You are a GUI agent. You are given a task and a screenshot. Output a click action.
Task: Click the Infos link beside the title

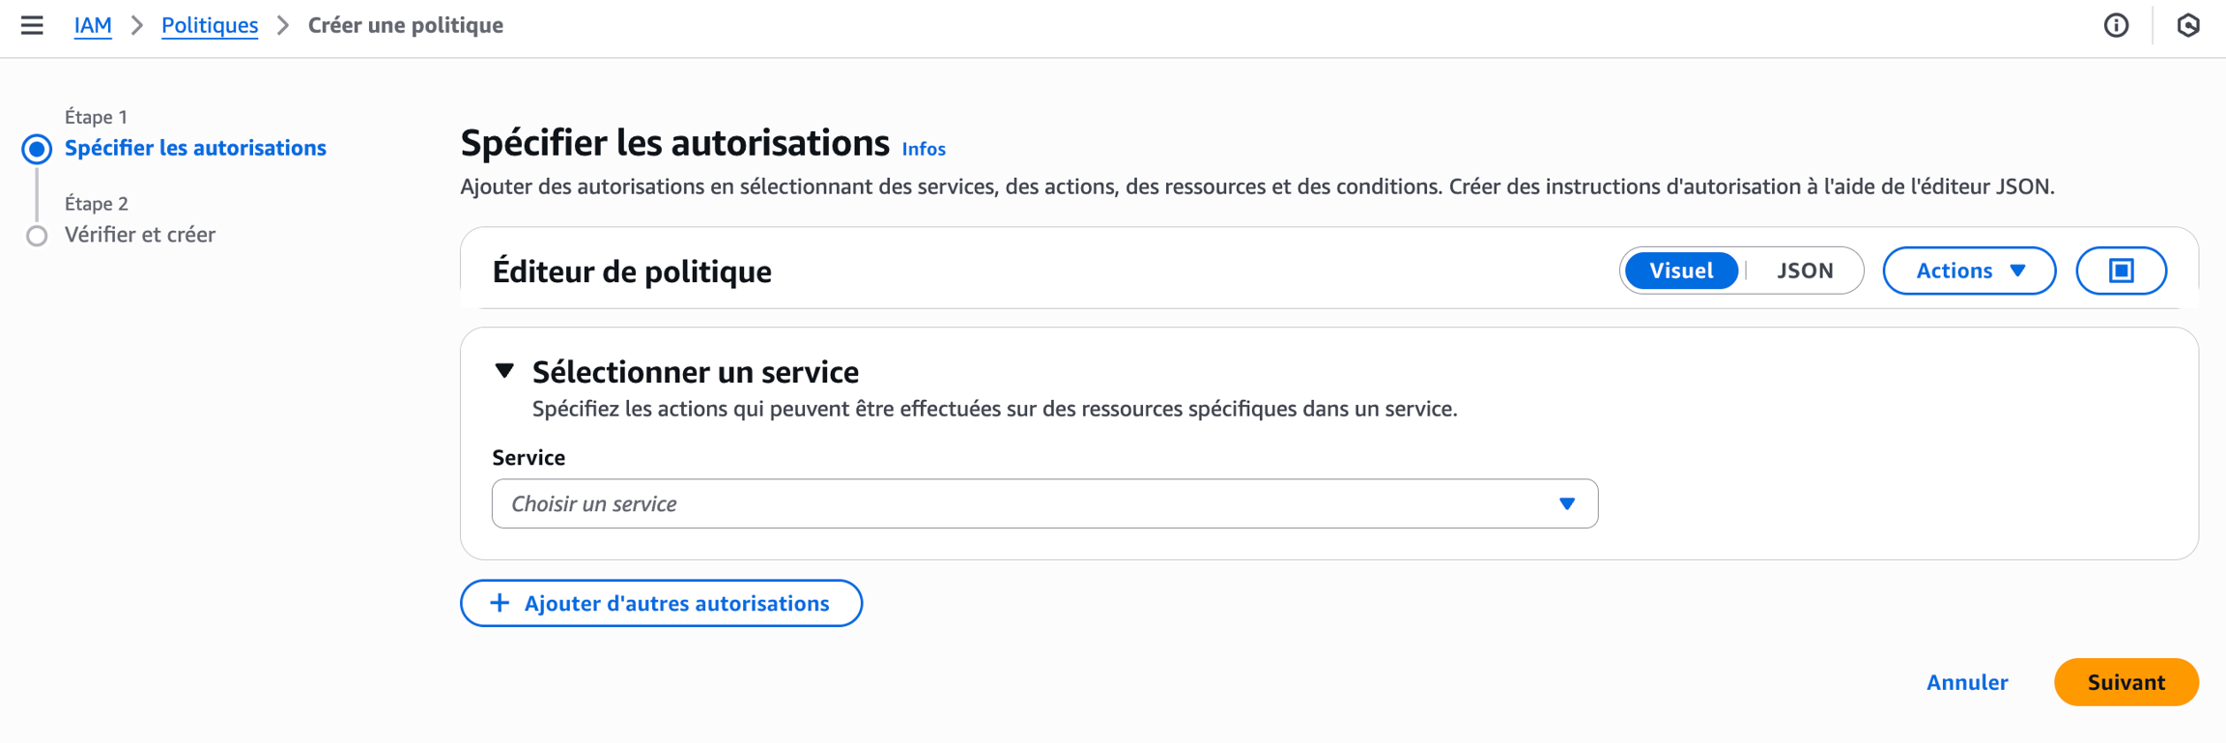click(923, 149)
